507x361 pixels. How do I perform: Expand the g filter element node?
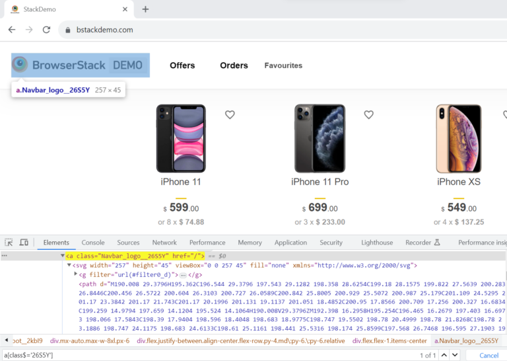pyautogui.click(x=76, y=274)
